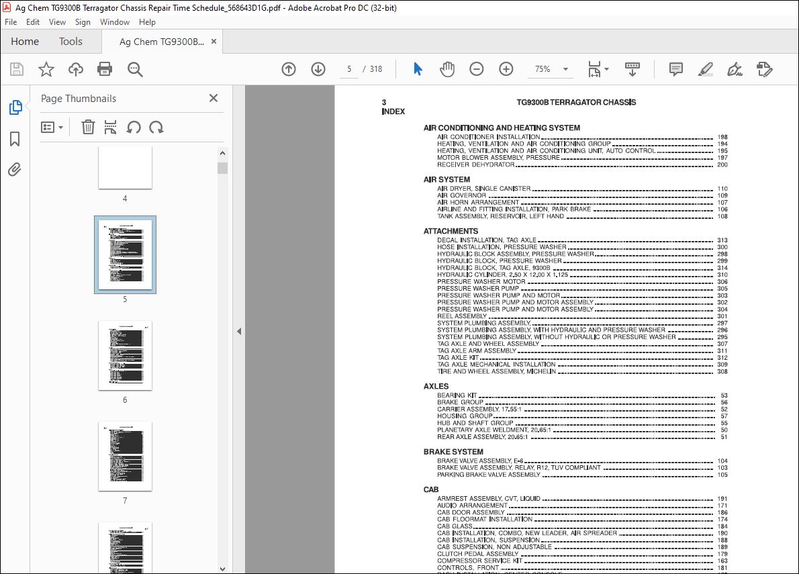
Task: Open Page Thumbnails side panel icon
Action: click(15, 107)
